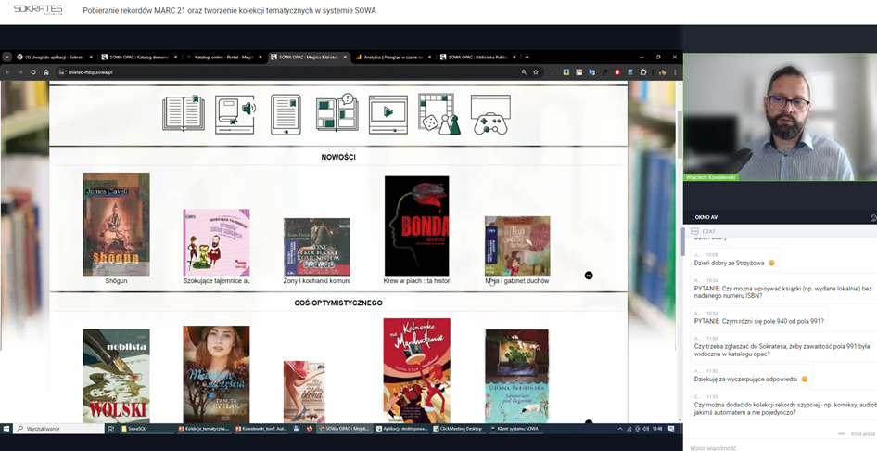The height and width of the screenshot is (451, 877).
Task: Click the Wyszukiwanie taskbar search box
Action: tap(58, 429)
